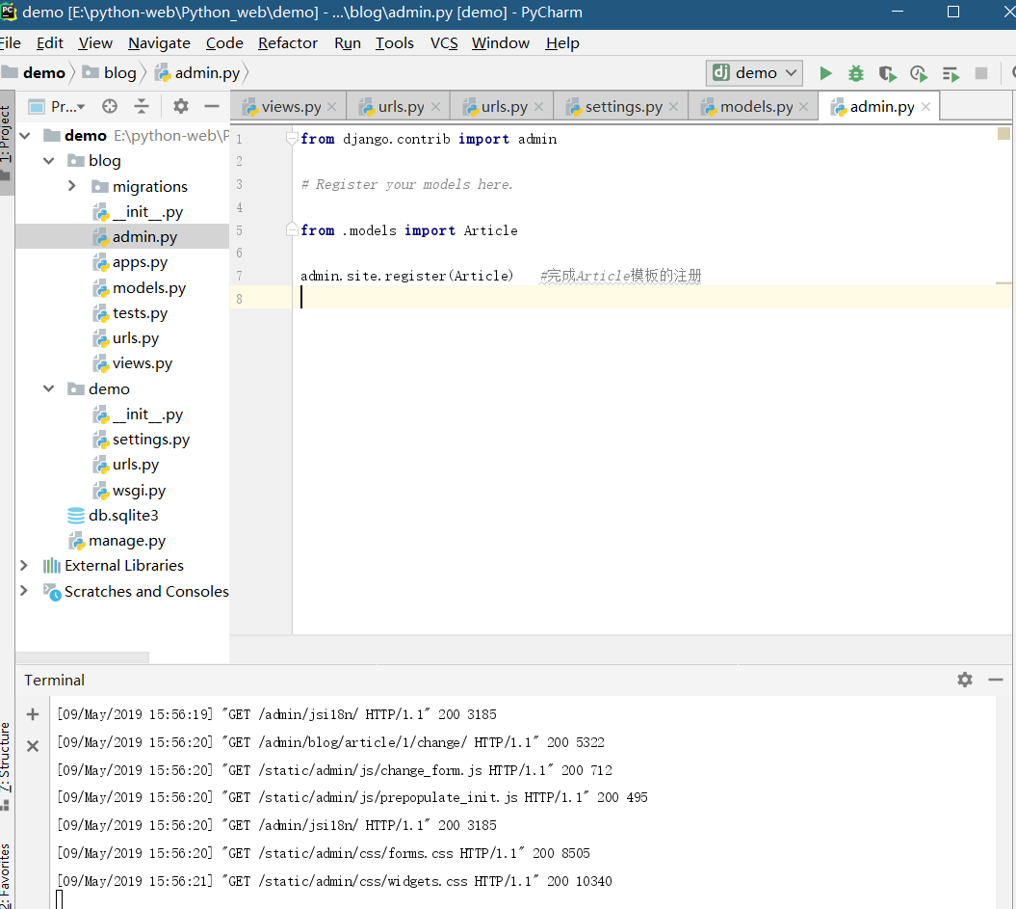
Task: Click into the terminal prompt cursor
Action: [60, 899]
